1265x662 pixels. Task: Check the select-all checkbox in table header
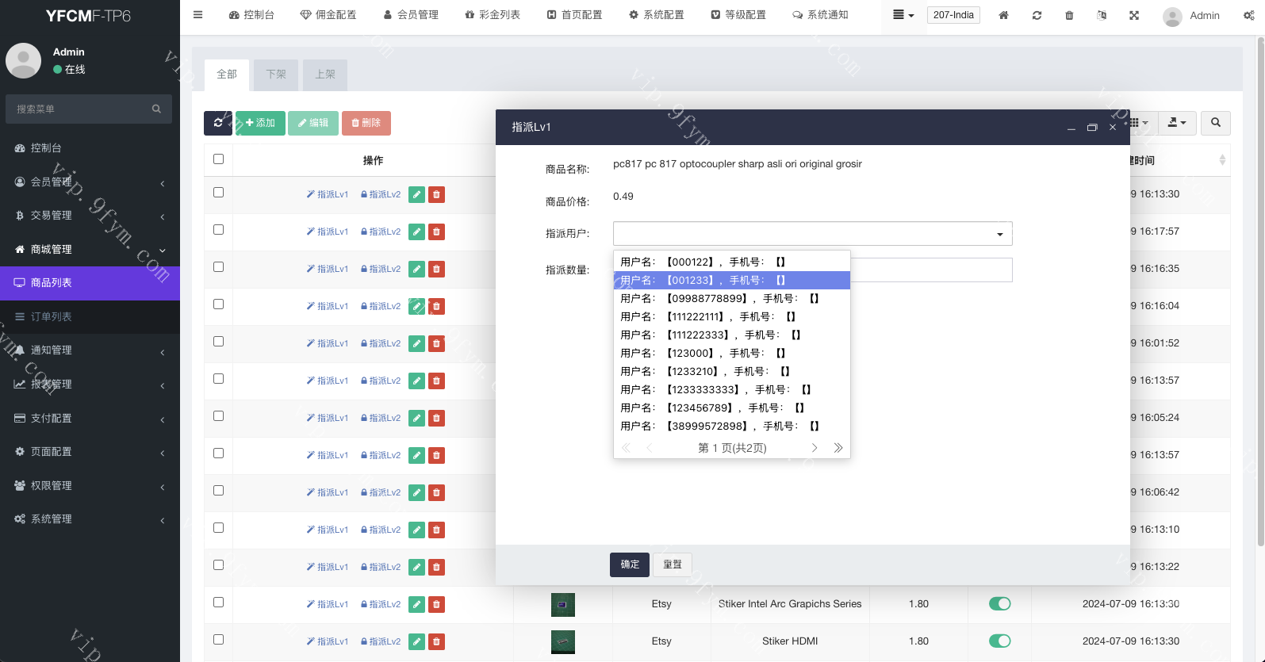pyautogui.click(x=219, y=159)
